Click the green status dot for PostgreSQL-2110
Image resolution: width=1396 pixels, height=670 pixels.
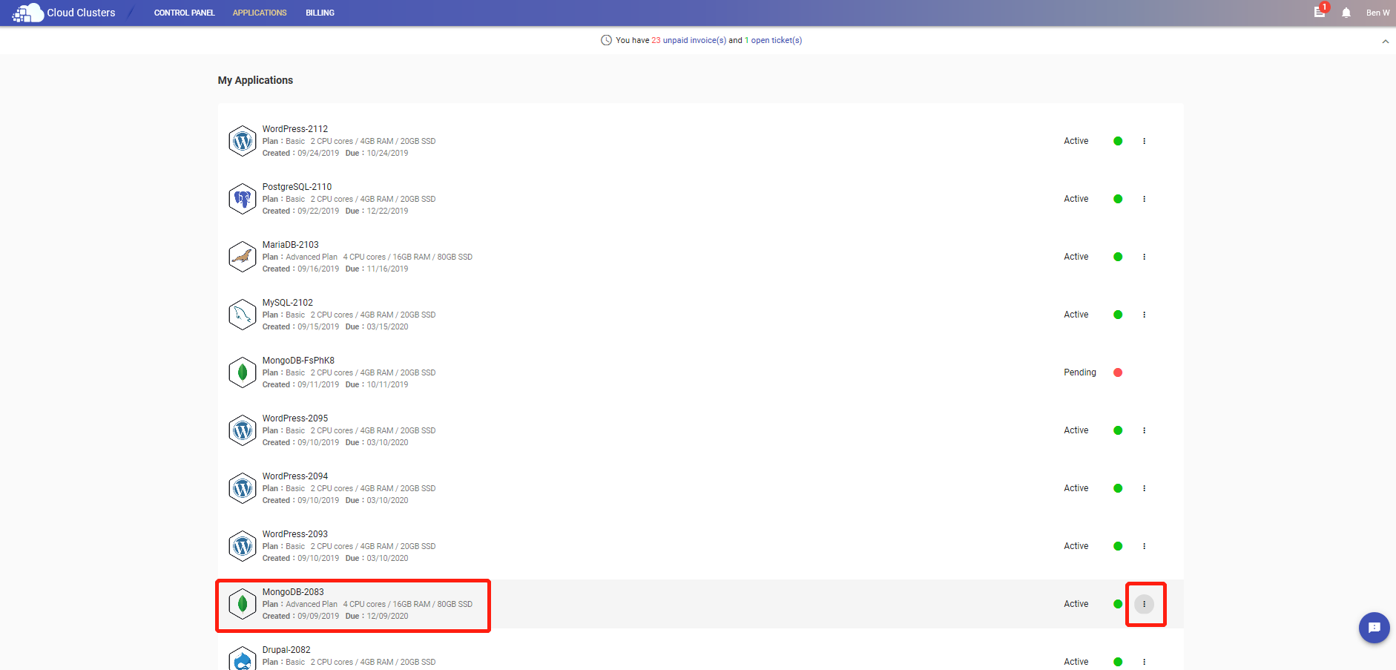point(1118,199)
